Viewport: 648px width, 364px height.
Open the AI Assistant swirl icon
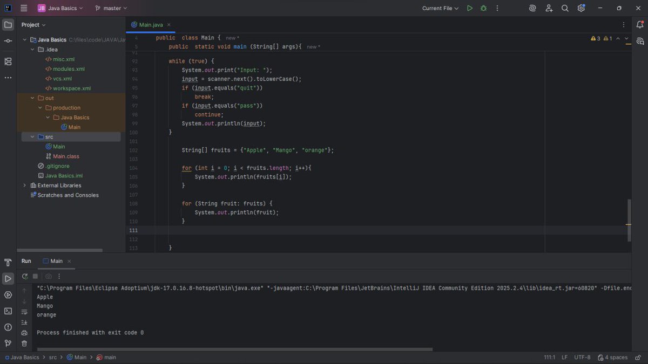pos(532,8)
